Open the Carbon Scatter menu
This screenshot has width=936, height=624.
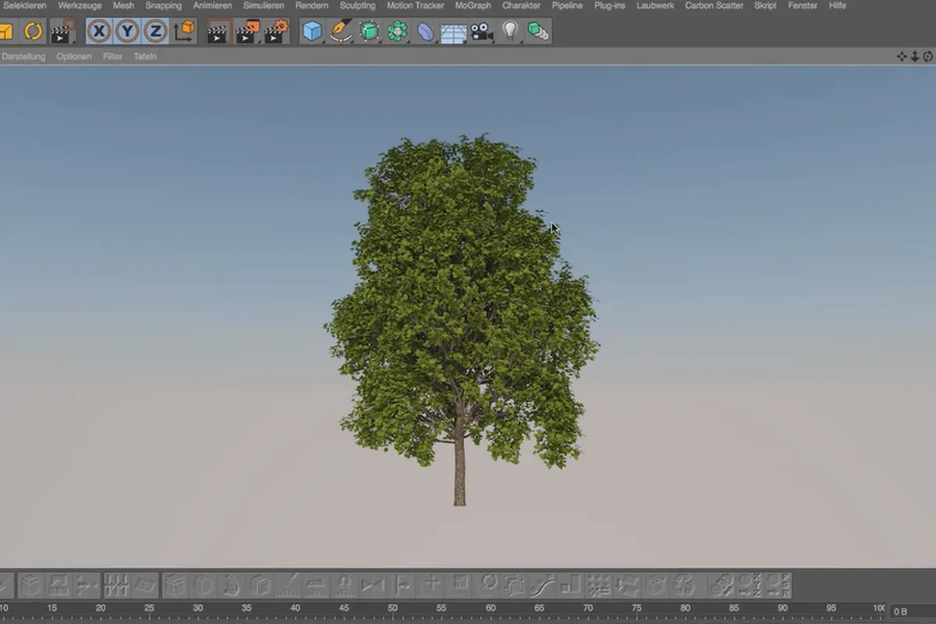pyautogui.click(x=714, y=5)
